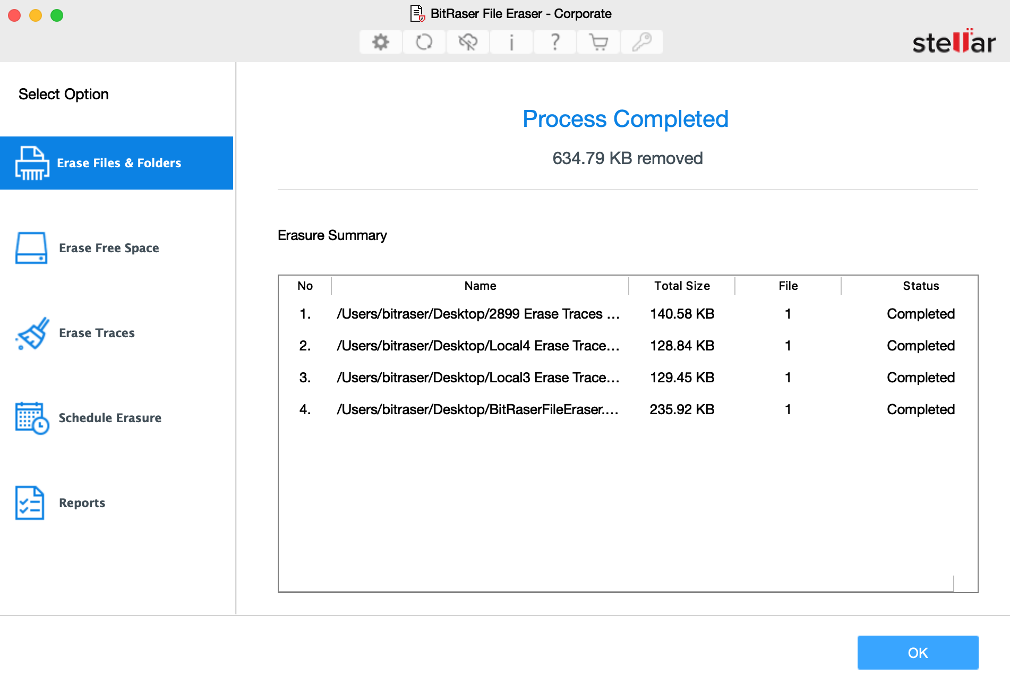Click the yellow minimize window button
1010x685 pixels.
36,15
